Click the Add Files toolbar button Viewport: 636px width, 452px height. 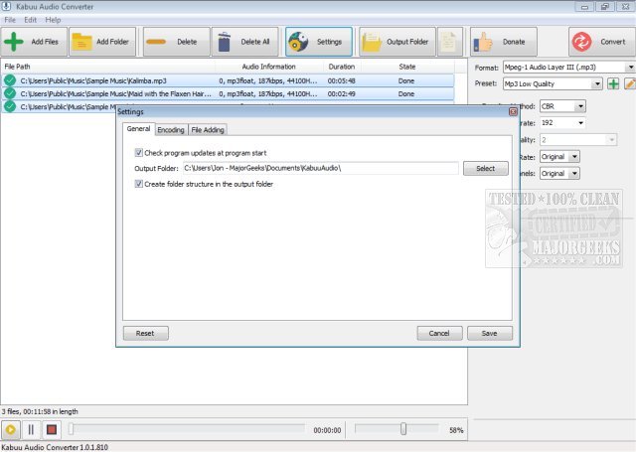34,42
